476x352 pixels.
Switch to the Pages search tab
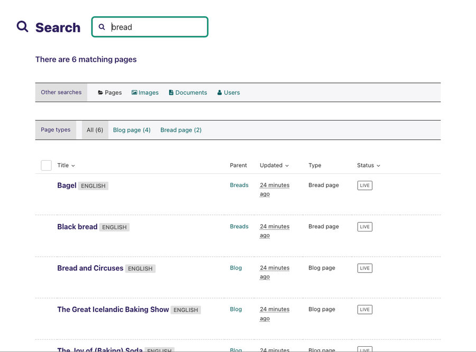coord(110,92)
